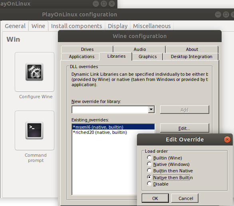
Task: Open the Graphics tab
Action: 148,57
